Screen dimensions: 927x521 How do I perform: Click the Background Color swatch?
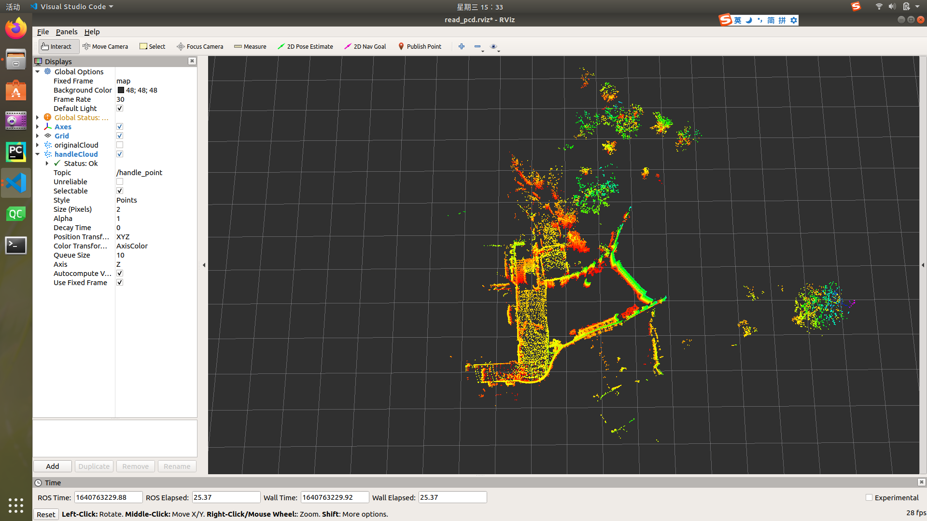(x=121, y=90)
